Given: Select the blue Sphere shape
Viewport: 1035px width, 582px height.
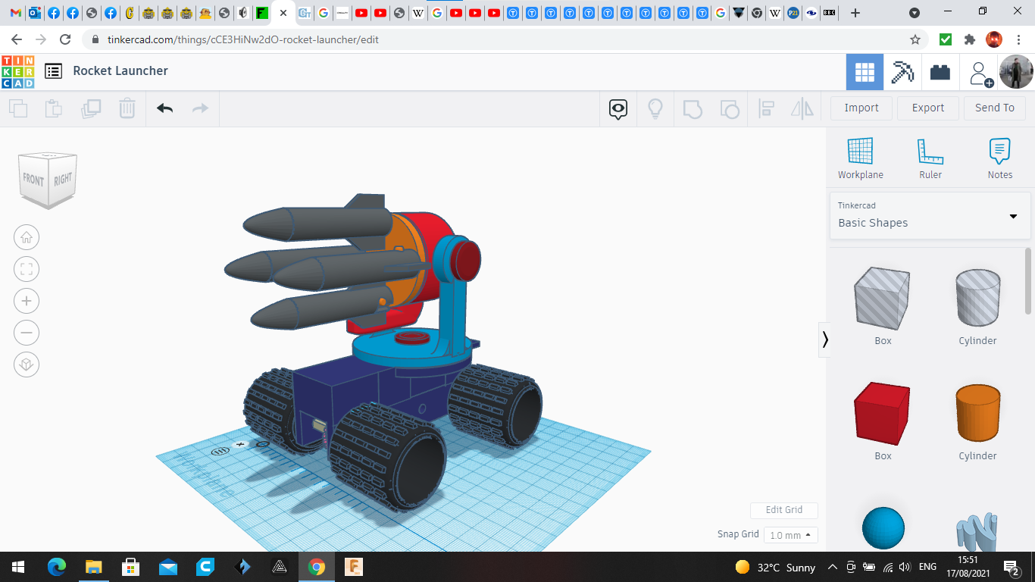Looking at the screenshot, I should (x=883, y=528).
